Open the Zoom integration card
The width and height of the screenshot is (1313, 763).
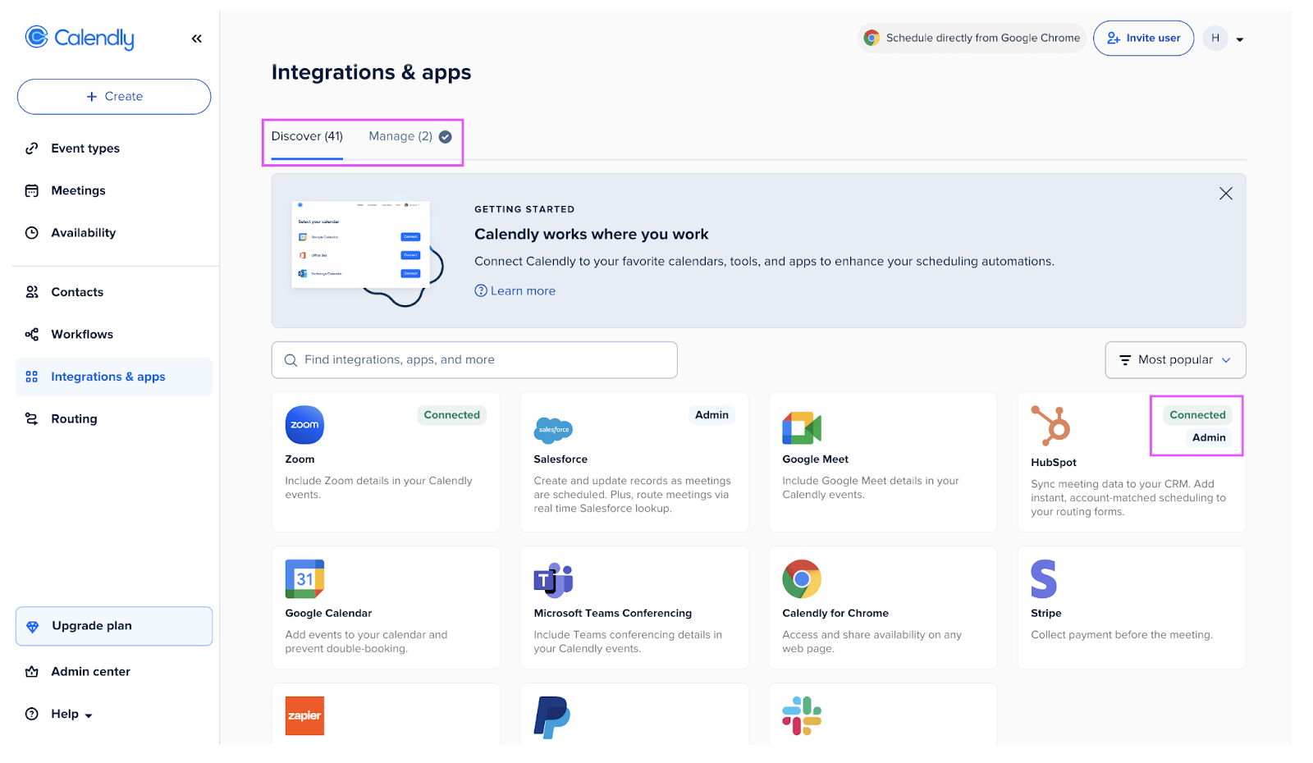pyautogui.click(x=386, y=462)
